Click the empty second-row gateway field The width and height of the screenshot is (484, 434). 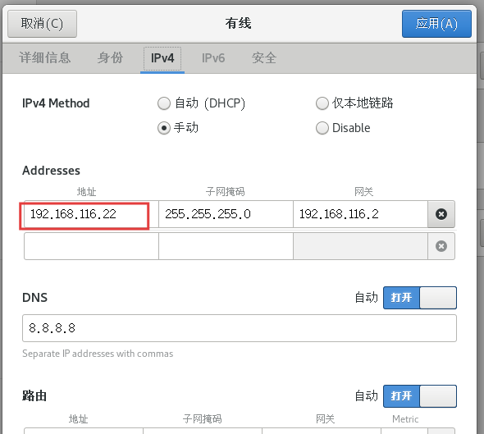[x=360, y=246]
